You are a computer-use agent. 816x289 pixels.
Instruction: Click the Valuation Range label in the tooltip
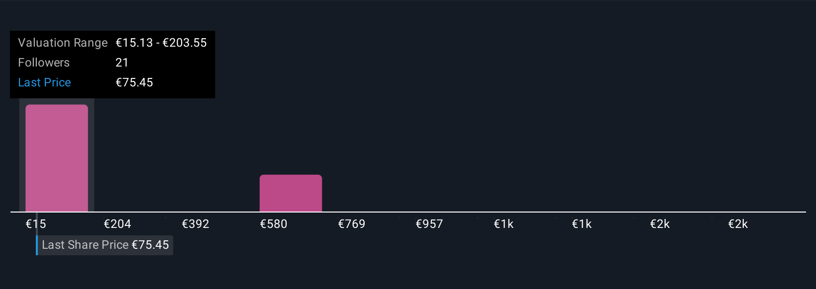63,43
